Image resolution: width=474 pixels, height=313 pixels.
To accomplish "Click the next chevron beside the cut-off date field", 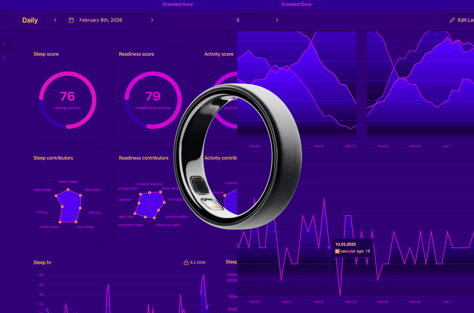I will click(277, 20).
